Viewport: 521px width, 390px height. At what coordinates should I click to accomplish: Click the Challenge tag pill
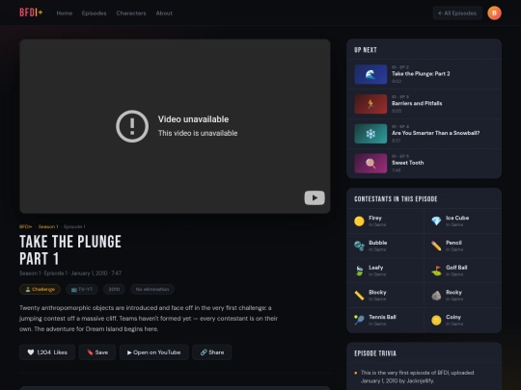point(40,289)
